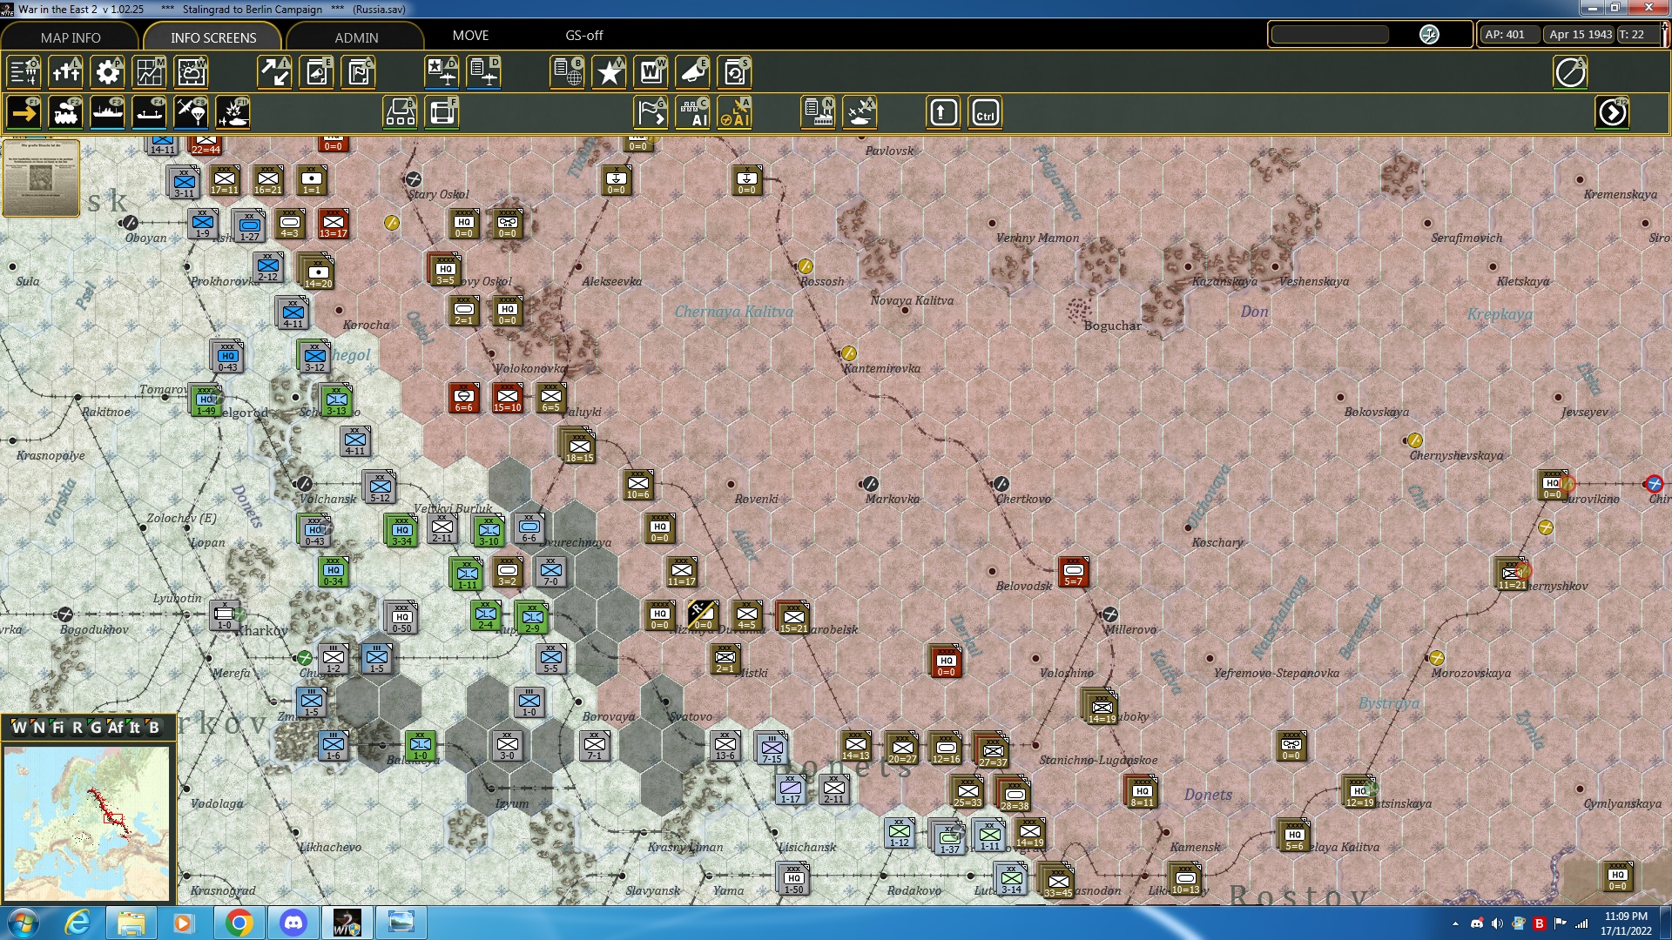Toggle the on-screen Ctrl key button
Viewport: 1672px width, 940px height.
[x=984, y=112]
